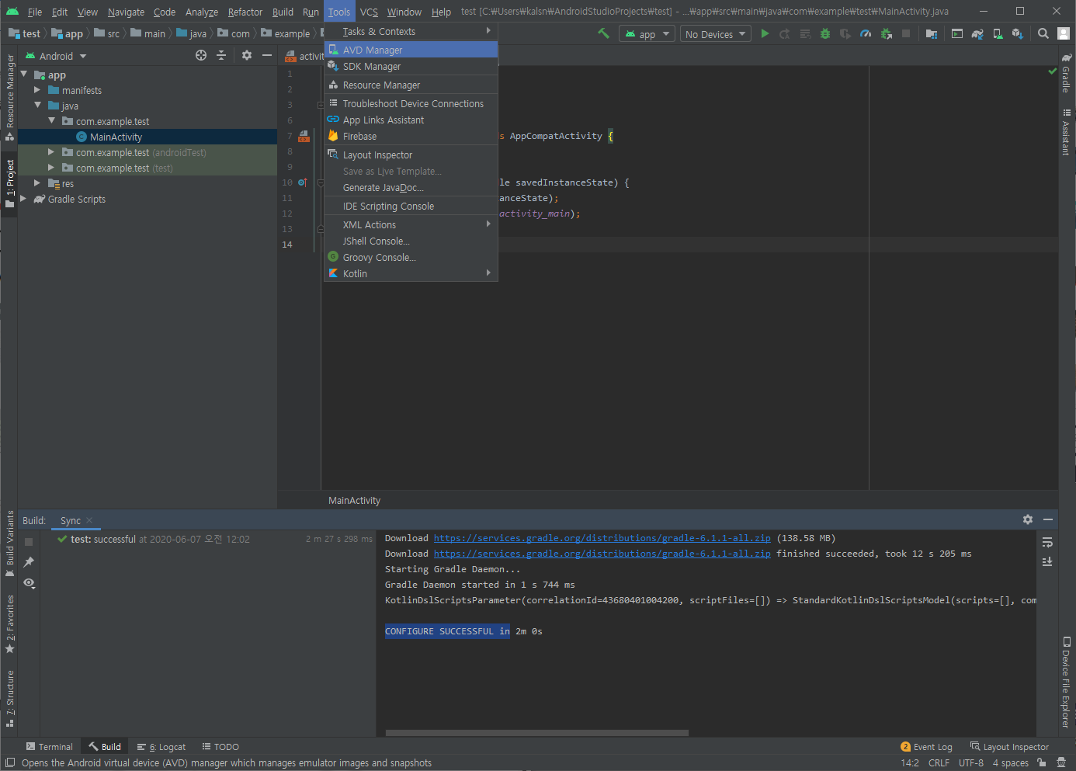Click CRLF line separator in status bar
The image size is (1076, 771).
coord(939,762)
